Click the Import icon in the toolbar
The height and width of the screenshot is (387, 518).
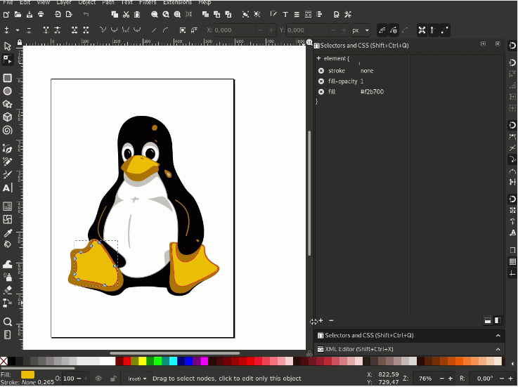coord(58,14)
